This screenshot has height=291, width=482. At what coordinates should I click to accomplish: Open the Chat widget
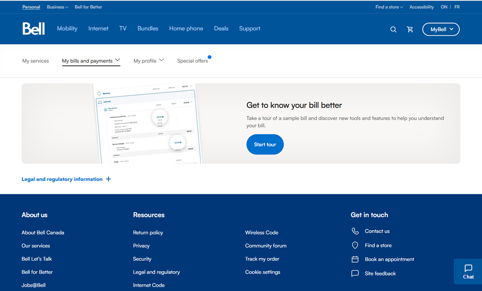468,272
